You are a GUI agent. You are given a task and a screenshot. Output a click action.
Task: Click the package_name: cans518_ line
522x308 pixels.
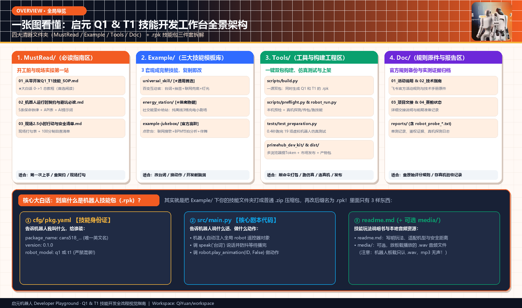click(x=67, y=238)
